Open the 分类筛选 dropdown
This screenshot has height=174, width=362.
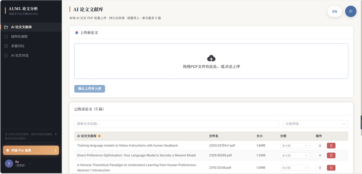(x=315, y=124)
